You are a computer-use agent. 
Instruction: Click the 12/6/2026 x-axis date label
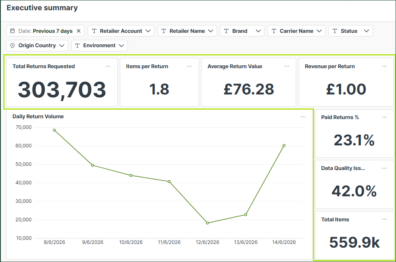pyautogui.click(x=207, y=242)
